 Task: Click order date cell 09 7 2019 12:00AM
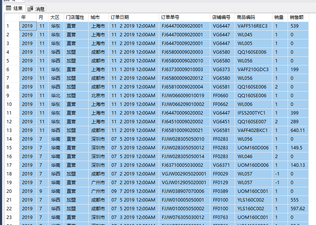point(133,191)
